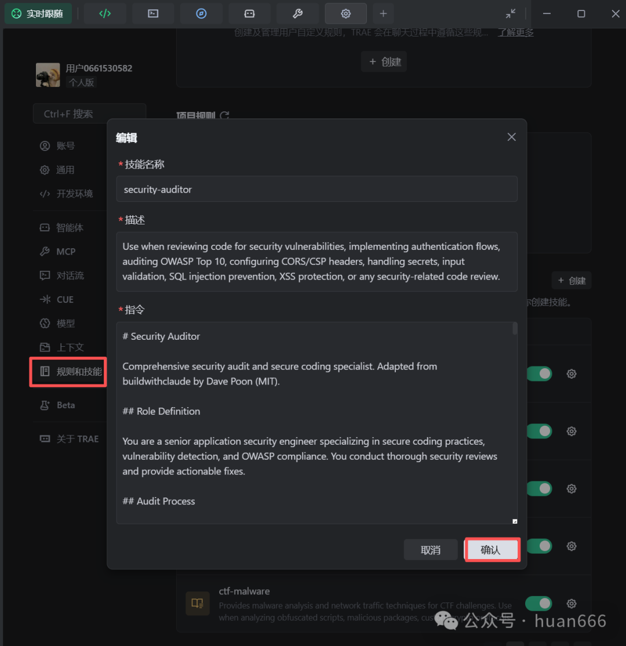The height and width of the screenshot is (646, 626).
Task: Cancel editing with 取消 button
Action: [431, 550]
